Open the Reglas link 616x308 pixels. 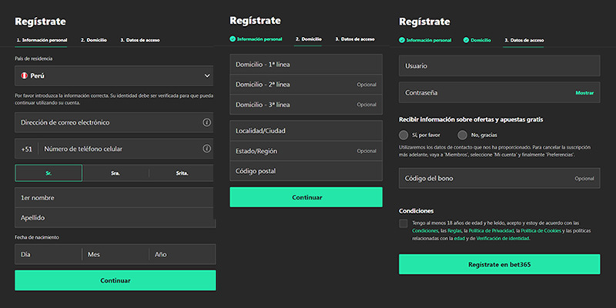point(454,230)
